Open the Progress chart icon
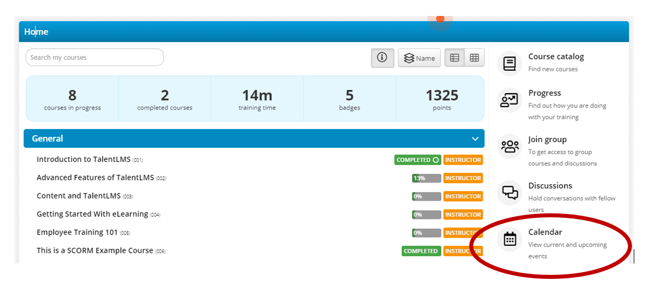The width and height of the screenshot is (652, 300). (509, 100)
